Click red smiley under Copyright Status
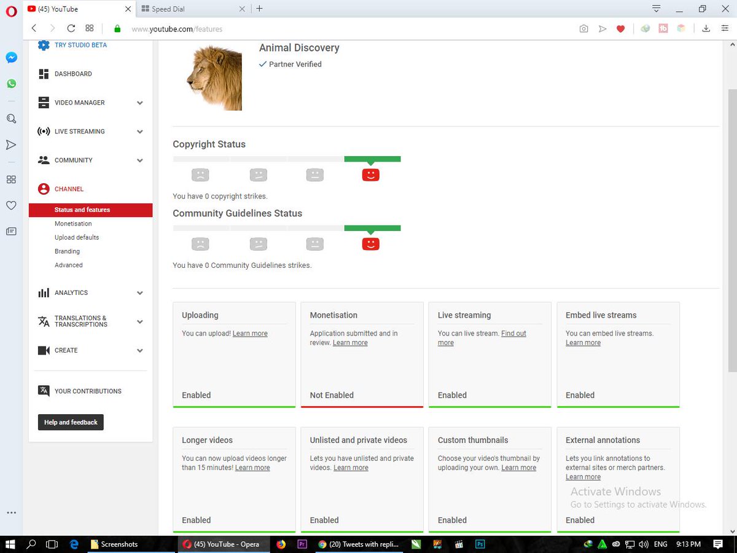This screenshot has height=553, width=737. point(370,175)
